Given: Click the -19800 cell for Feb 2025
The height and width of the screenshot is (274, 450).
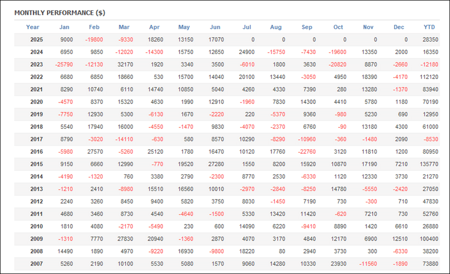Looking at the screenshot, I should (94, 39).
